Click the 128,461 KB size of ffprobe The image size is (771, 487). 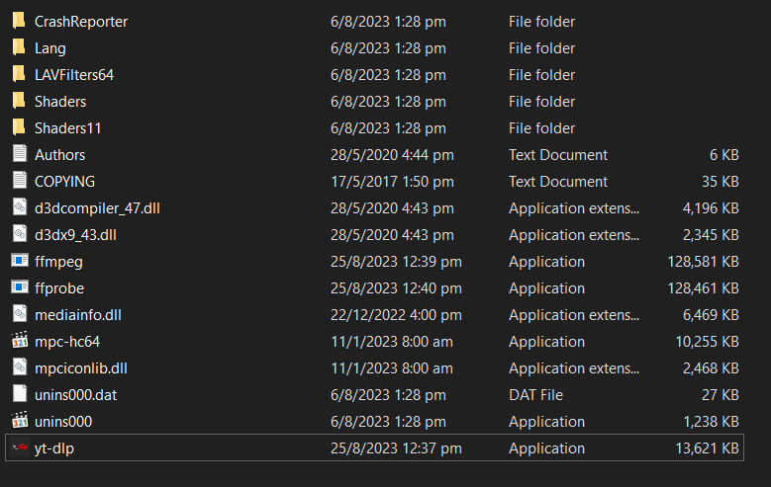click(703, 288)
